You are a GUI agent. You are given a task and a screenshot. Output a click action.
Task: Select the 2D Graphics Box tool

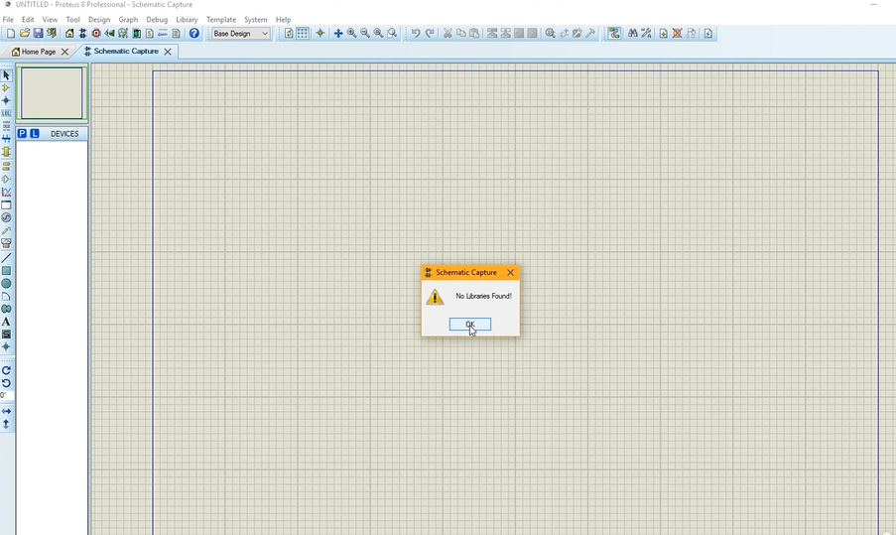point(6,271)
